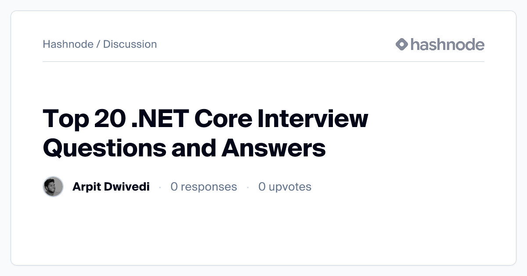
Task: Click the dot between responses and upvotes
Action: pos(248,187)
